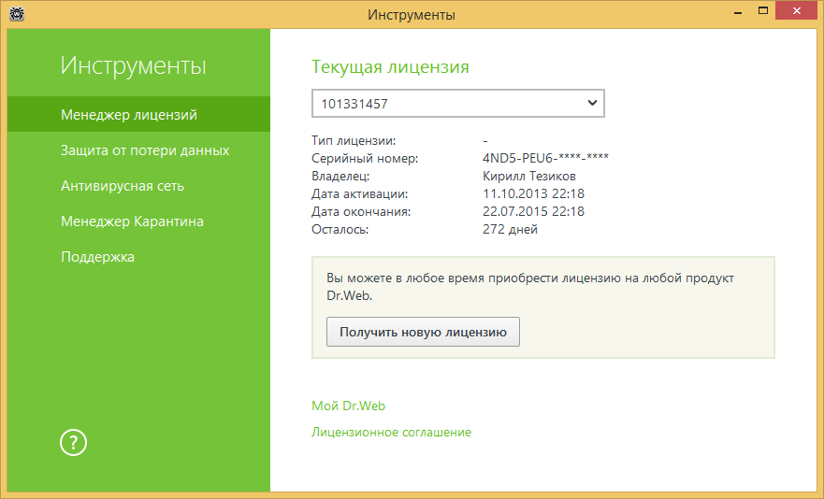
Task: Open the Мой Dr.Web link
Action: tap(349, 406)
